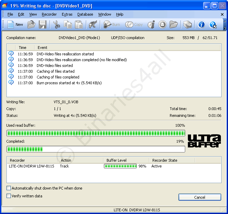Click the 'UDF/ISO compilation' label

pyautogui.click(x=128, y=38)
